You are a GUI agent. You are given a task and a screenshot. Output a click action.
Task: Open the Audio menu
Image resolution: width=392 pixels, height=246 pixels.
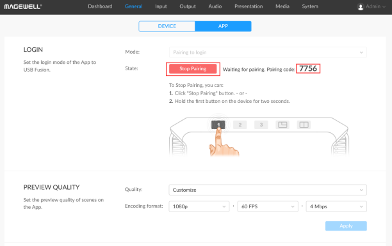click(x=215, y=6)
